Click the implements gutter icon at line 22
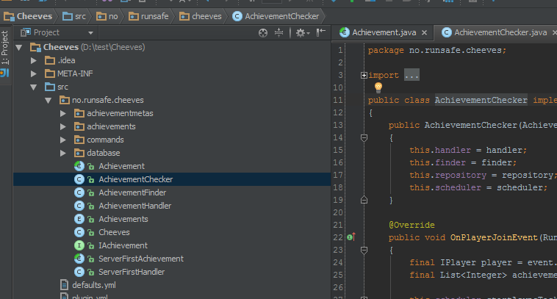Image resolution: width=557 pixels, height=299 pixels. (x=351, y=237)
